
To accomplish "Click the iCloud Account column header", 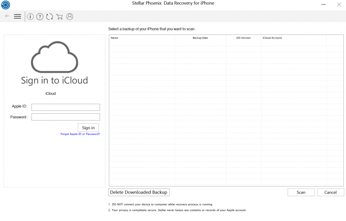I will pyautogui.click(x=294, y=38).
